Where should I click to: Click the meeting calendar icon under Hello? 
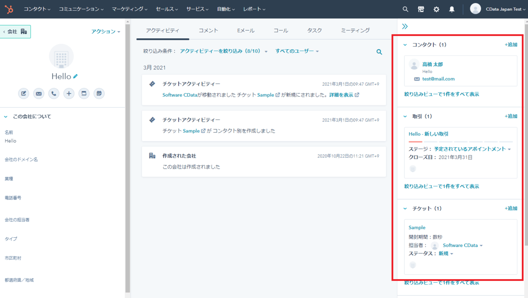tap(99, 93)
